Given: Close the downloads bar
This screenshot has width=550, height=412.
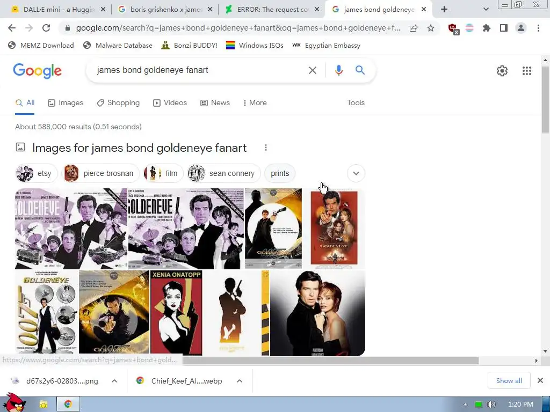Looking at the screenshot, I should point(540,380).
